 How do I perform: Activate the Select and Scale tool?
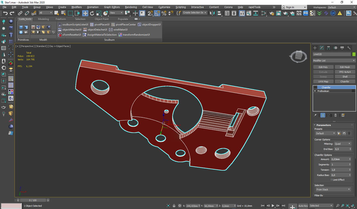pyautogui.click(x=99, y=13)
